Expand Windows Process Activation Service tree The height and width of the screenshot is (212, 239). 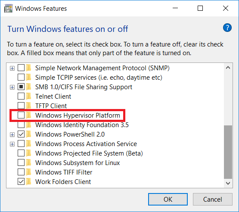coord(12,144)
